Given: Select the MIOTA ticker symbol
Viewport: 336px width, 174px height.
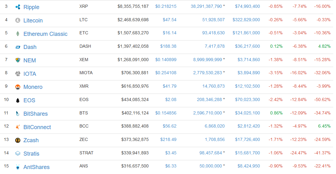Looking at the screenshot, I should coord(86,73).
